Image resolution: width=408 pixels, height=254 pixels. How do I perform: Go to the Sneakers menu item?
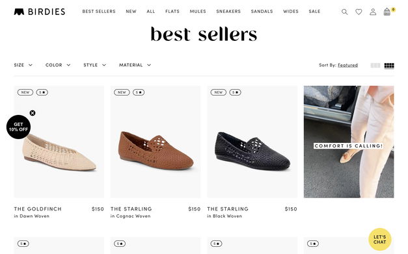228,12
